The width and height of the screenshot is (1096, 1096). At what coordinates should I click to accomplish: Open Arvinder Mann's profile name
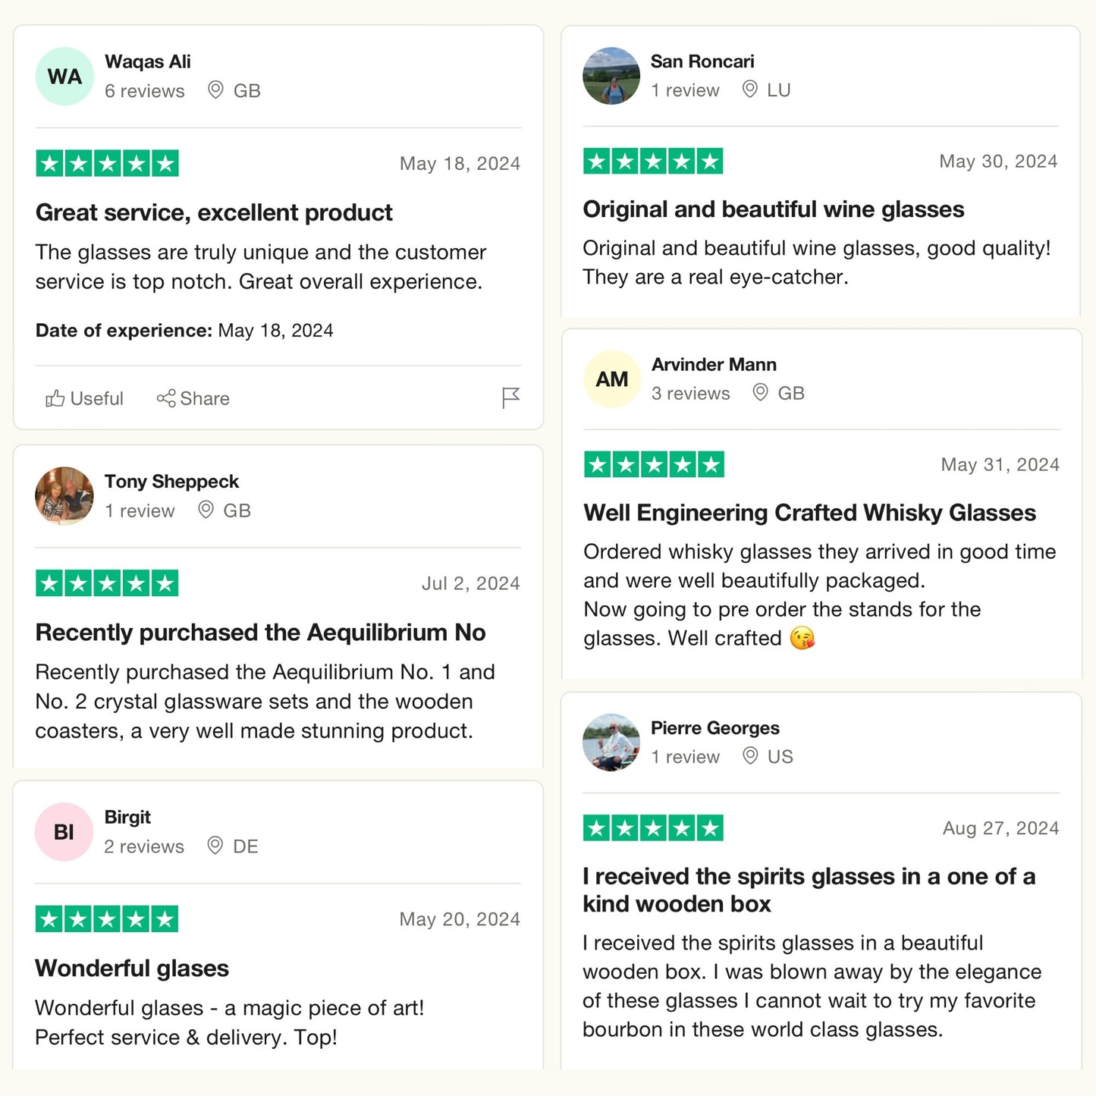[714, 365]
